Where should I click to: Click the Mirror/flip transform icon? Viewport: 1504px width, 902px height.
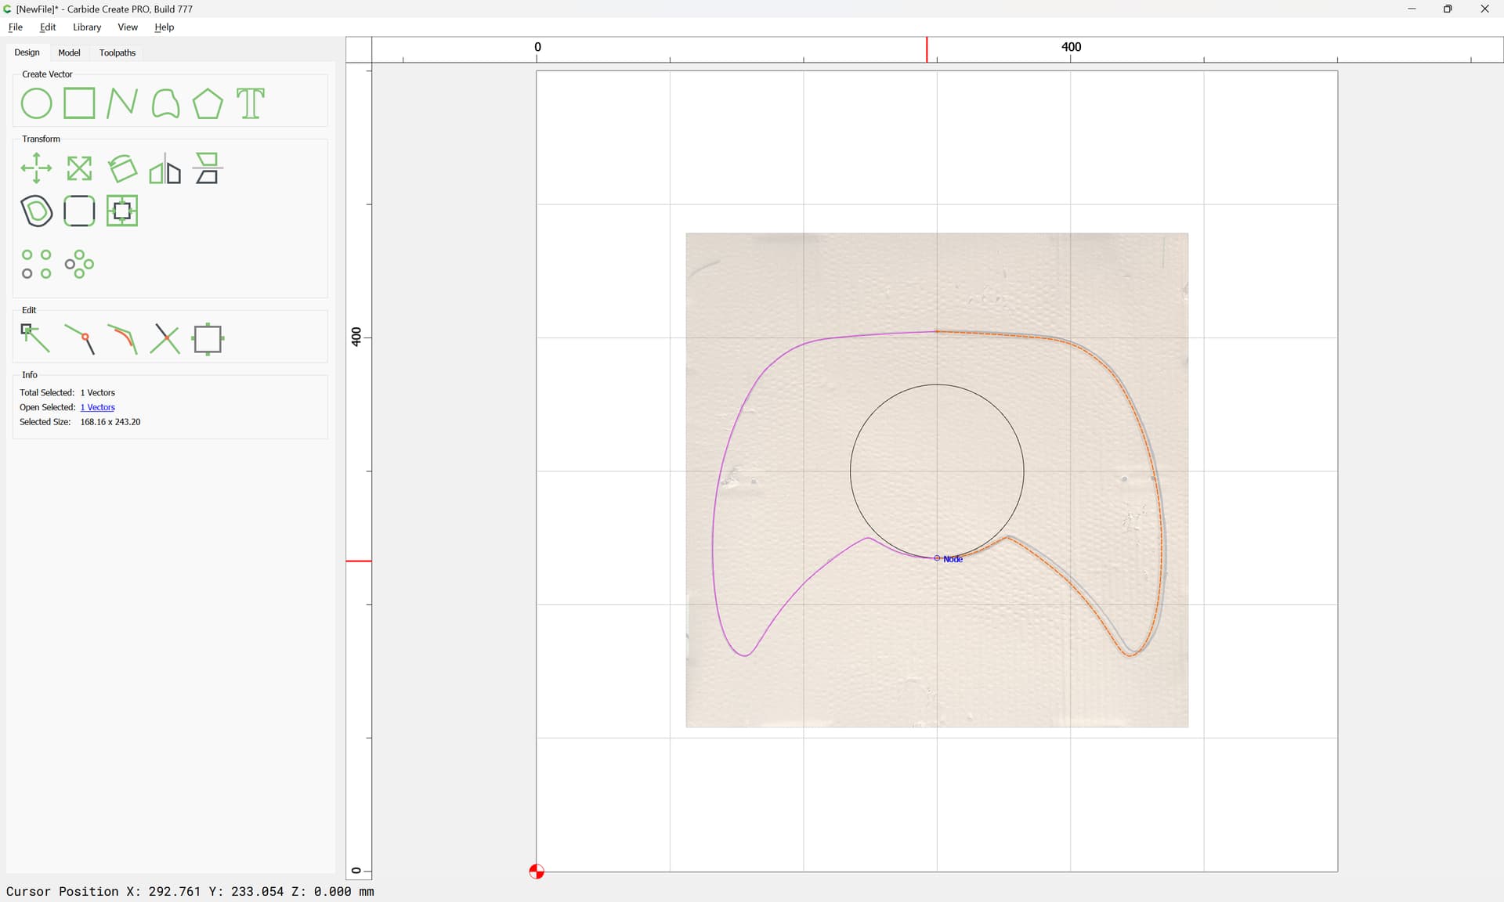(x=165, y=168)
